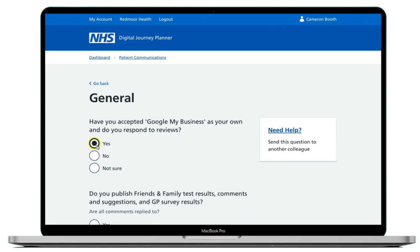Go to the Dashboard breadcrumb
Screen dimensions: 420x252
point(99,58)
